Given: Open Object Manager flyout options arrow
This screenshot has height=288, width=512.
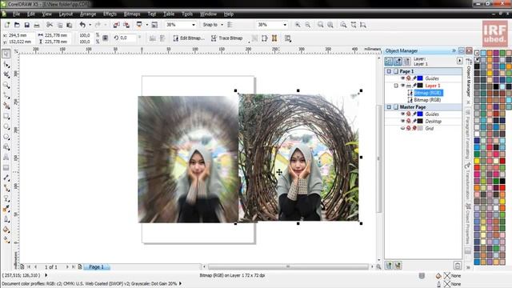Looking at the screenshot, I should 459,61.
